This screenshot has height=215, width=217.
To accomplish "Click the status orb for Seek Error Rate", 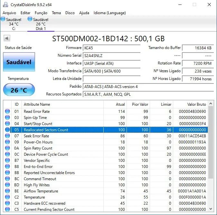I will (7, 136).
